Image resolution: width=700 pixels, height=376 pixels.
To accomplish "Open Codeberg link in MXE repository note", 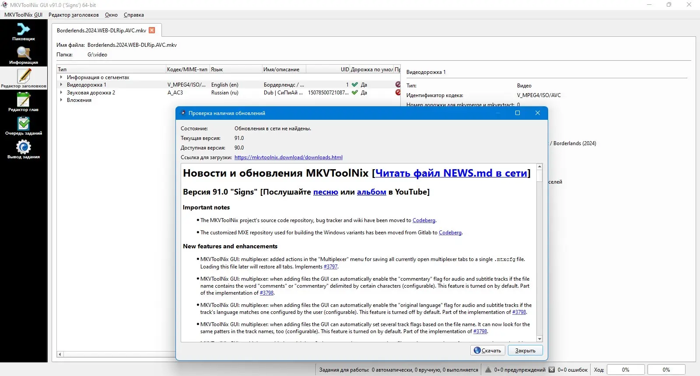I will click(x=450, y=233).
